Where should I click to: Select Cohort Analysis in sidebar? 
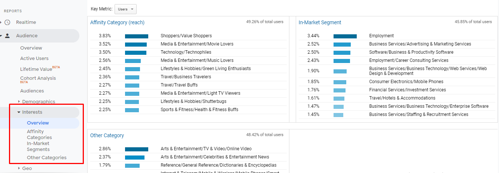pos(38,78)
